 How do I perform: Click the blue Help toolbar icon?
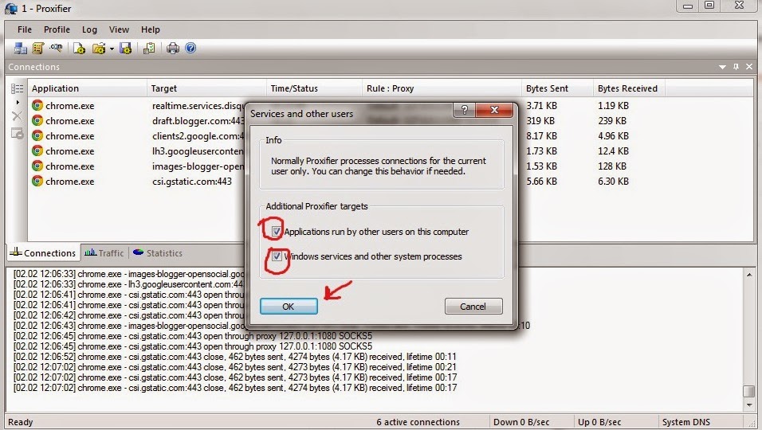pos(190,48)
